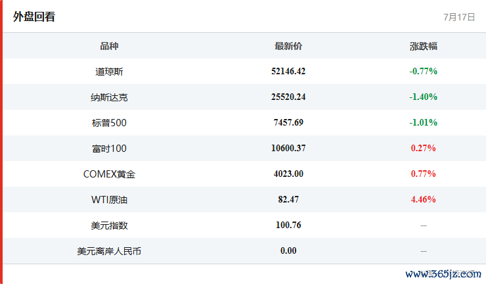Select the 7月17日 date label
The image size is (486, 284).
[459, 17]
